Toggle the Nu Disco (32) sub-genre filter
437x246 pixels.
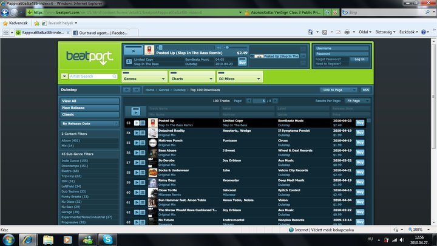[72, 202]
